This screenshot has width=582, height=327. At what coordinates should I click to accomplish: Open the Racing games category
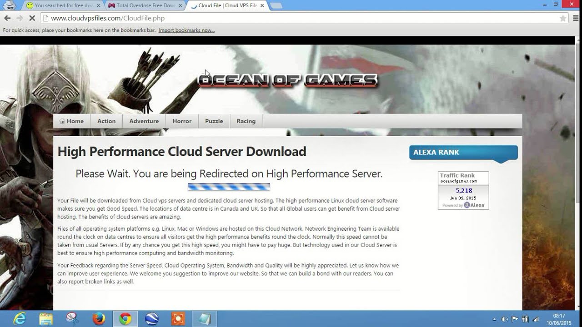[x=246, y=121]
